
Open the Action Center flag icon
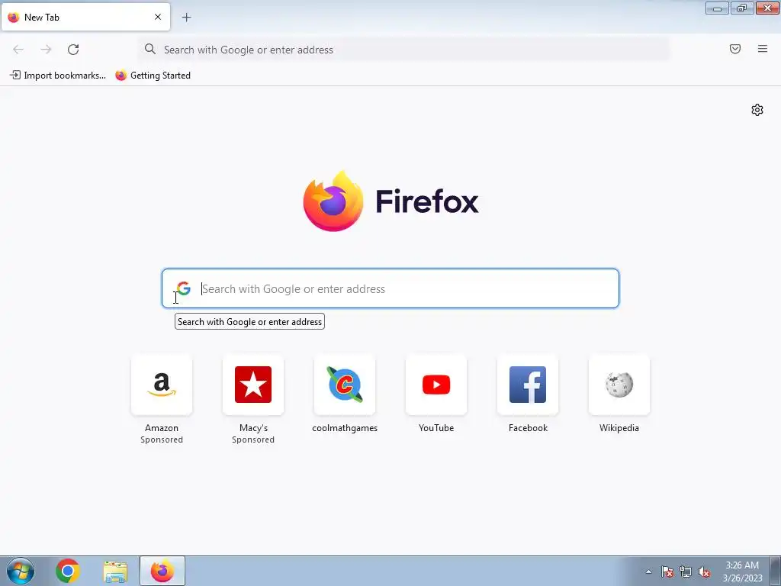click(x=667, y=572)
